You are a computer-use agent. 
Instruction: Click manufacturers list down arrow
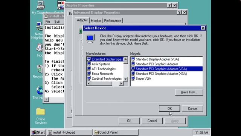(x=125, y=79)
